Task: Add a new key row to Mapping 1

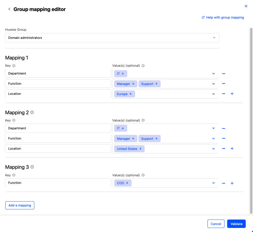Action: coord(232,94)
